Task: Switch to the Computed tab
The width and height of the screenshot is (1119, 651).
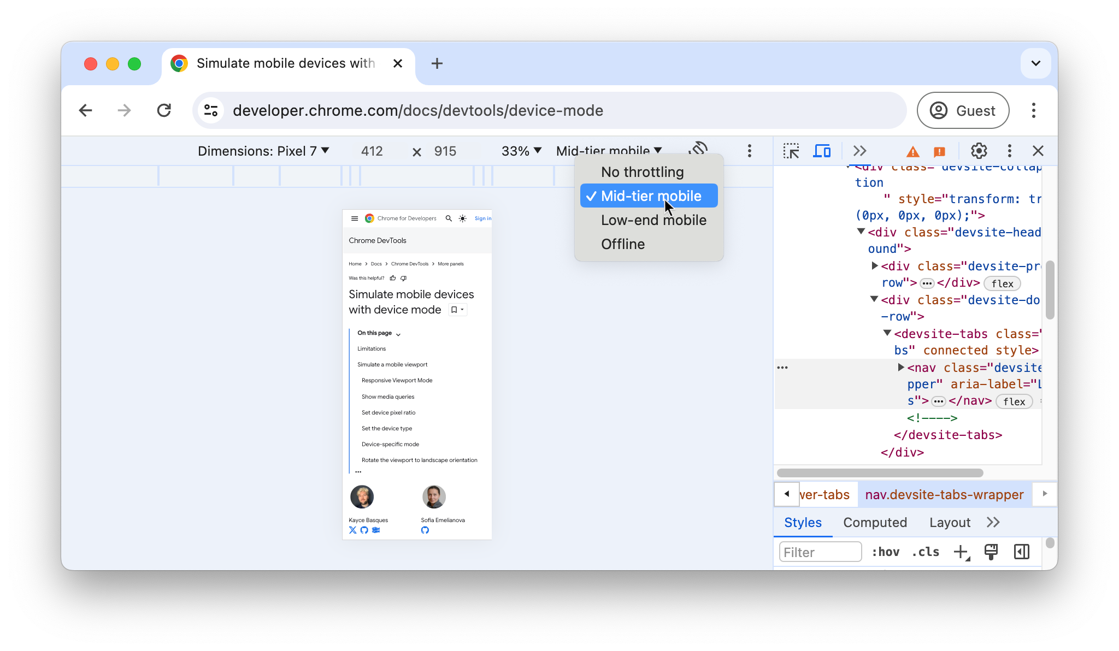Action: 875,522
